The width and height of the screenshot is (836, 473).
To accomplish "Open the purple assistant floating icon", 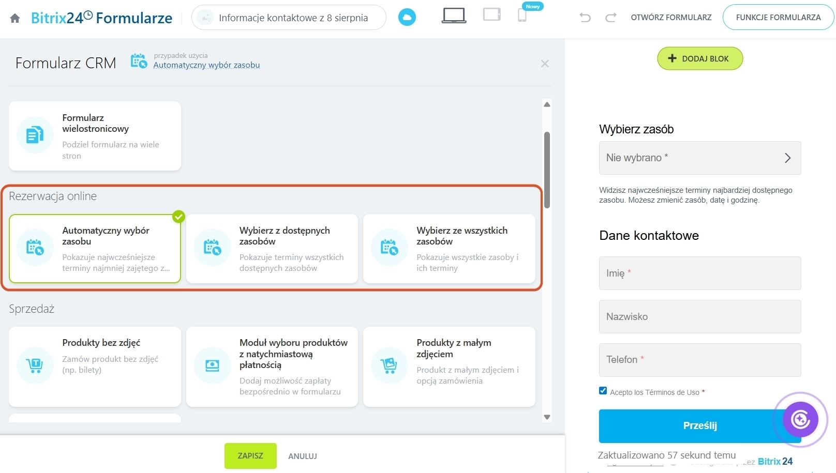I will pos(800,419).
